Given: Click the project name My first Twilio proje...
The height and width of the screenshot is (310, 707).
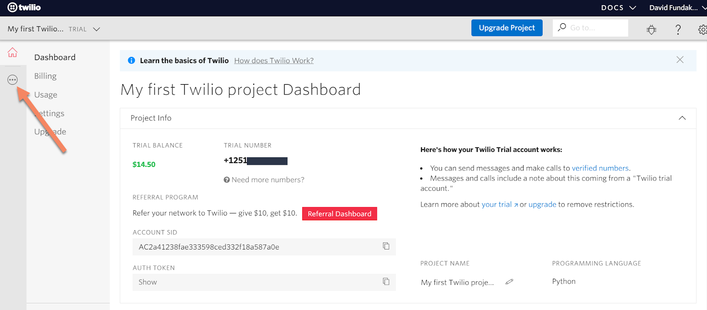Looking at the screenshot, I should coord(457,282).
